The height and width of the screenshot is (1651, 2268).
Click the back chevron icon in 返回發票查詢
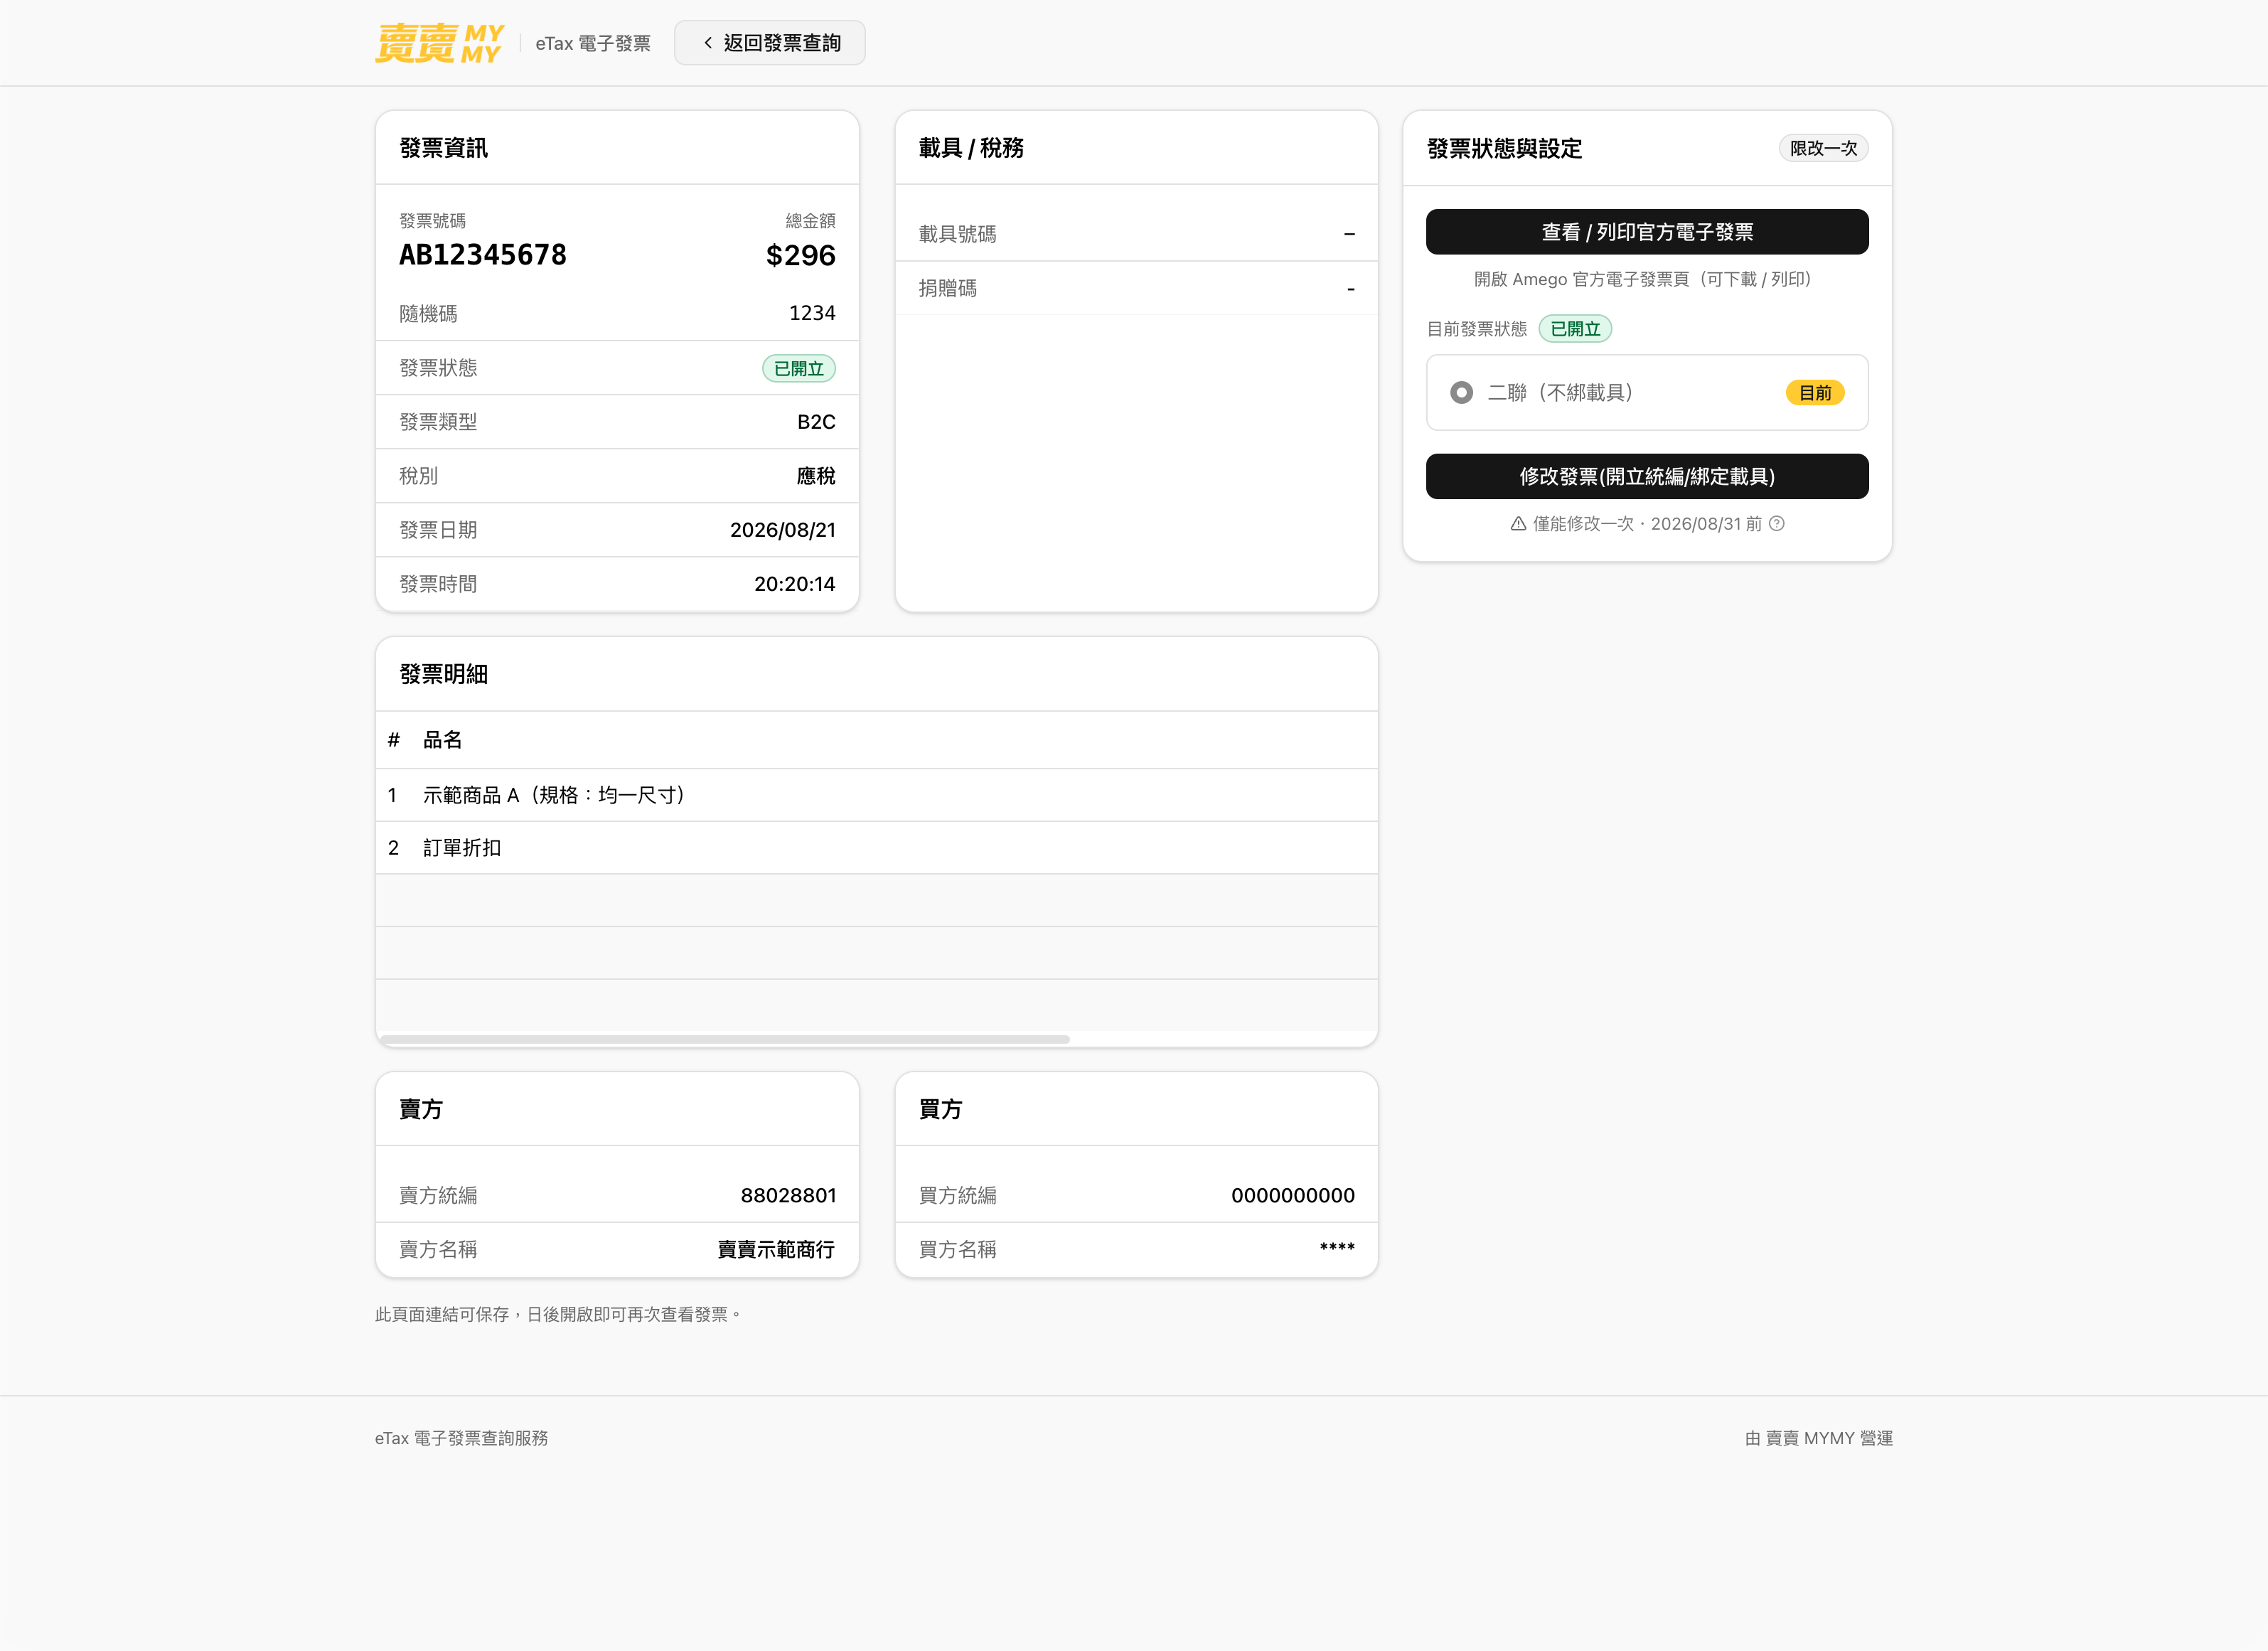click(x=708, y=43)
